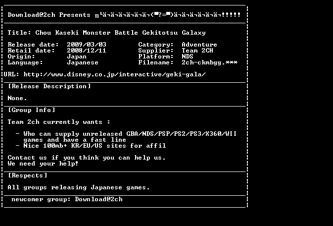Viewport: 333px width, 226px height.
Task: Click the Language value 'Japanese'
Action: point(83,62)
